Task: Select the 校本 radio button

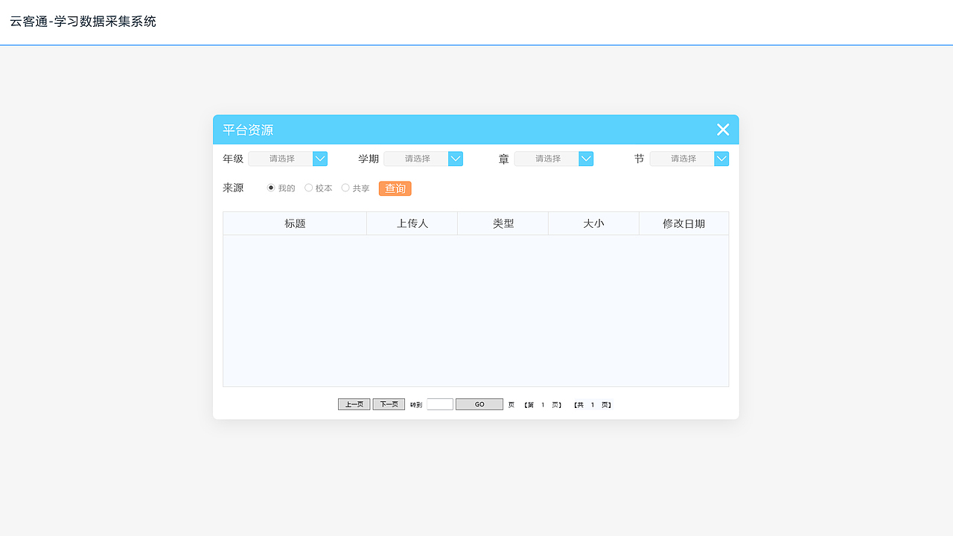Action: 308,188
